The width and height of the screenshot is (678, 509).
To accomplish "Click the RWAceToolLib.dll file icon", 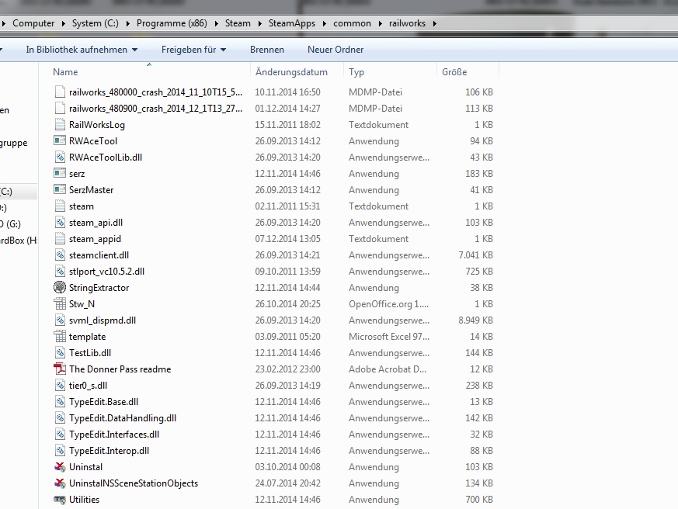I will click(x=60, y=158).
